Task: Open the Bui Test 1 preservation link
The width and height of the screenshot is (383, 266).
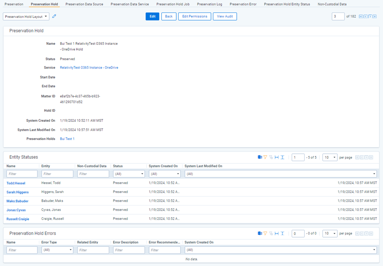Action: [x=67, y=139]
